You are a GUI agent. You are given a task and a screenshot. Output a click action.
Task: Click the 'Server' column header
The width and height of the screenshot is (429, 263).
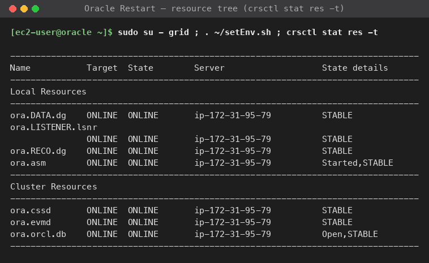(x=209, y=68)
